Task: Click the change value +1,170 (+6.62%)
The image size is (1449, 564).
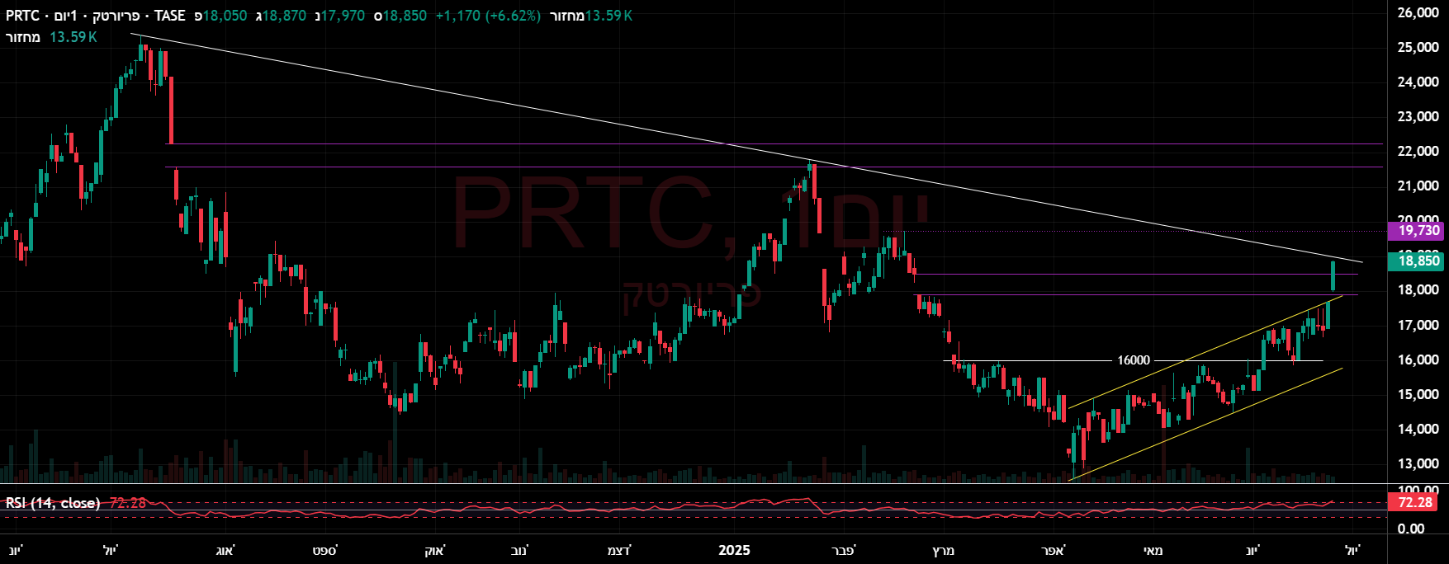Action: tap(488, 16)
